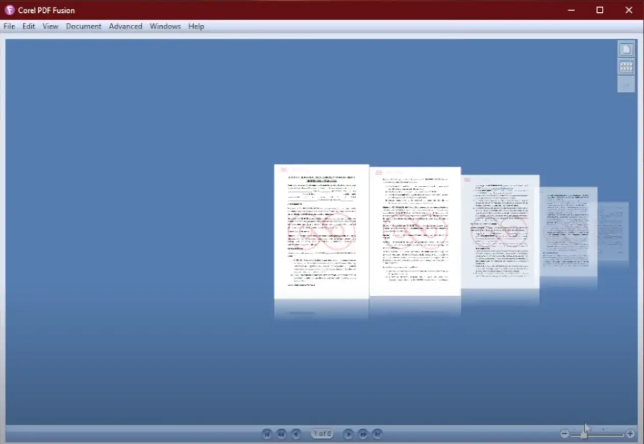Viewport: 644px width, 444px height.
Task: Jump to the last page button
Action: 377,434
